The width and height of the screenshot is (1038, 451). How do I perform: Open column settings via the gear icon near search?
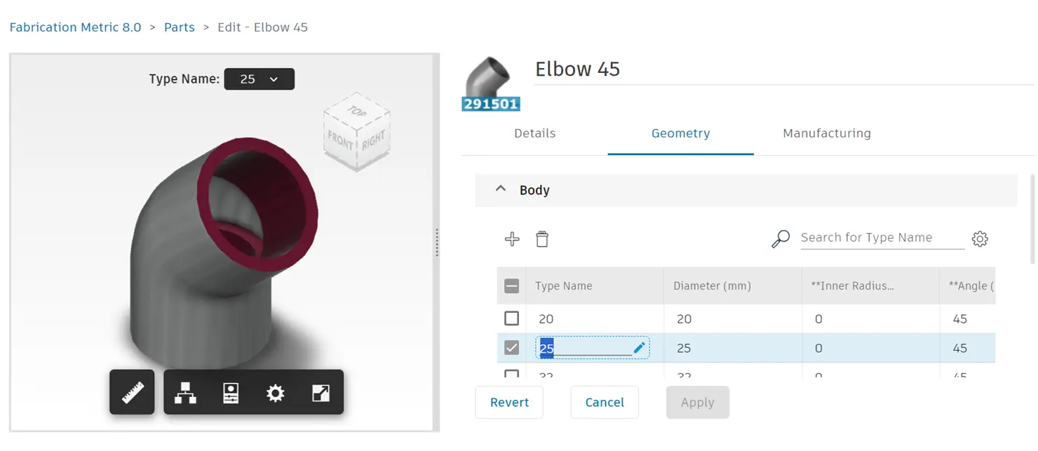click(980, 238)
